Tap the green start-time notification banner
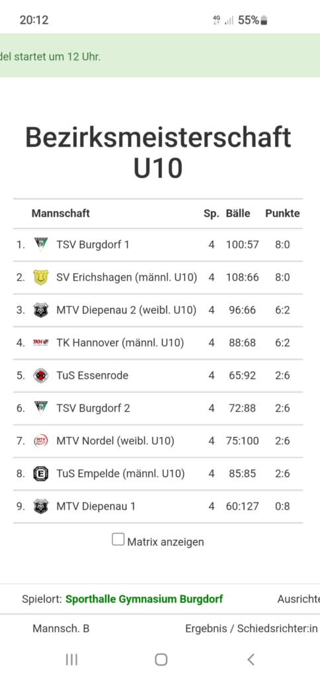Image resolution: width=320 pixels, height=678 pixels. click(x=160, y=56)
